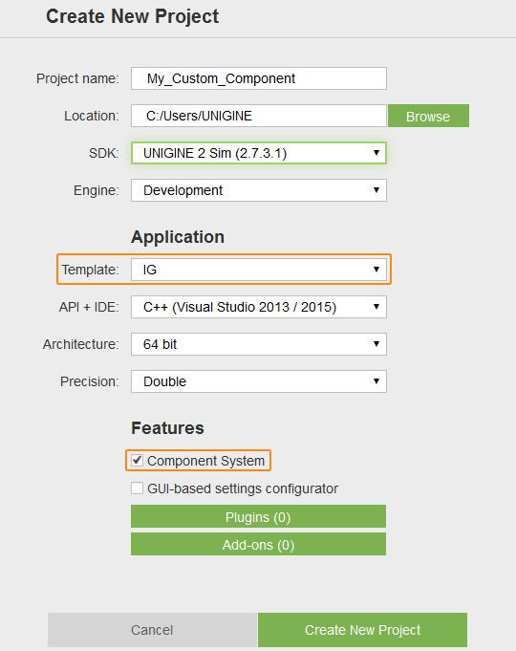Uncheck the Component System checkbox
This screenshot has width=516, height=651.
point(137,461)
